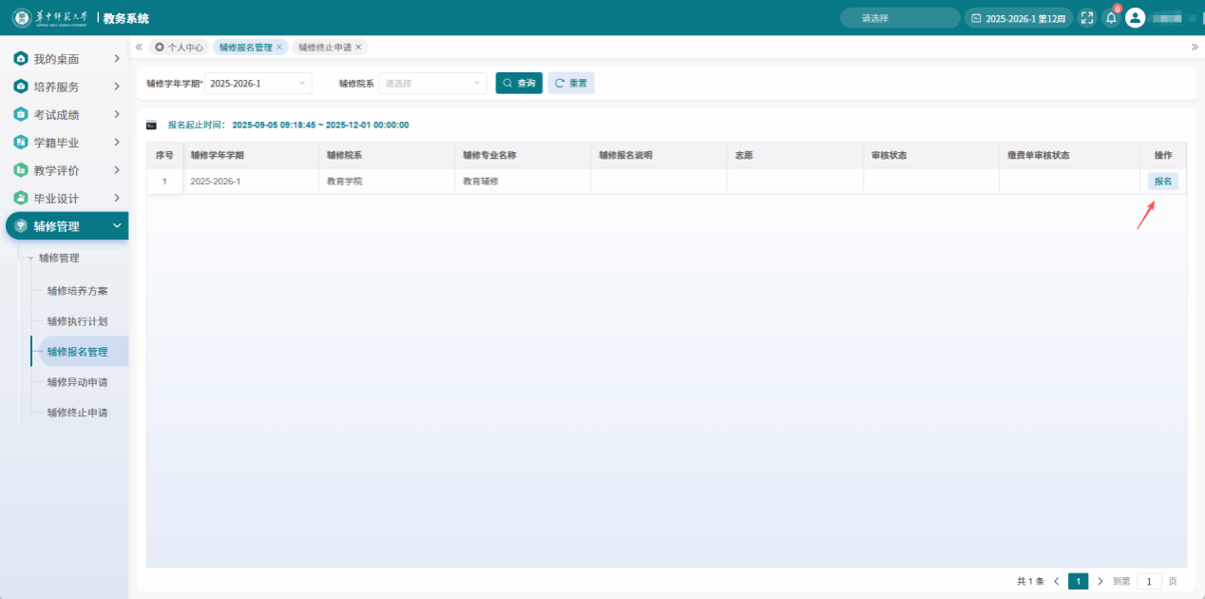Click the right double-arrow tab scroll icon
The image size is (1205, 599).
point(1194,47)
